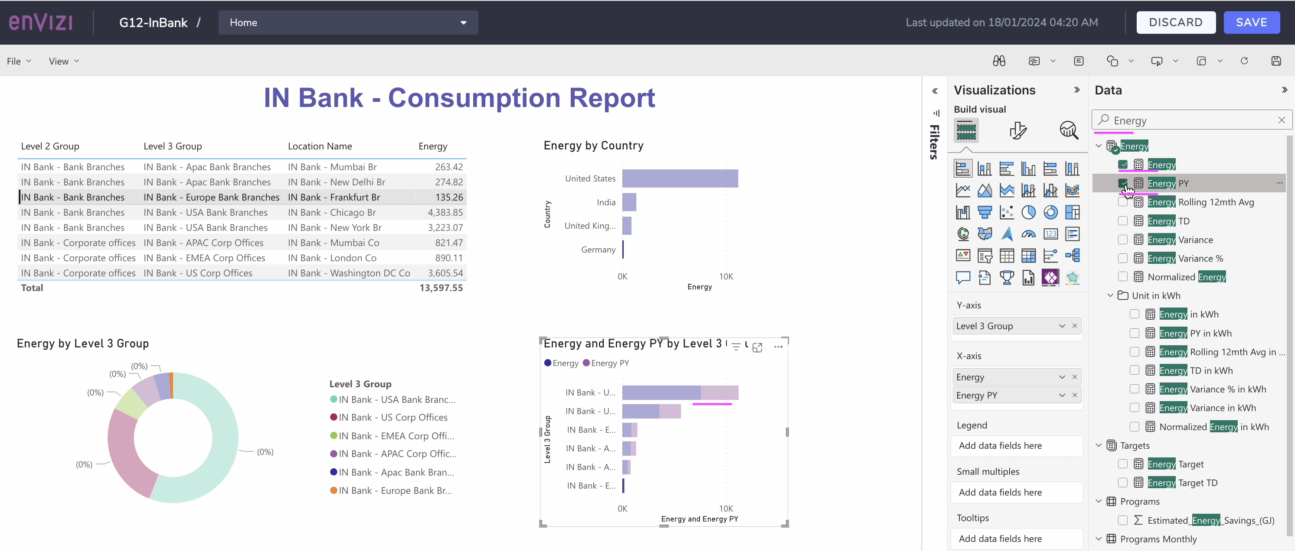Image resolution: width=1295 pixels, height=551 pixels.
Task: Click the Energy search field
Action: click(x=1191, y=120)
